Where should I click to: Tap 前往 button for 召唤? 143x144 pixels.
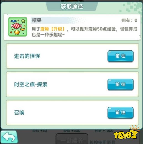coord(121,113)
